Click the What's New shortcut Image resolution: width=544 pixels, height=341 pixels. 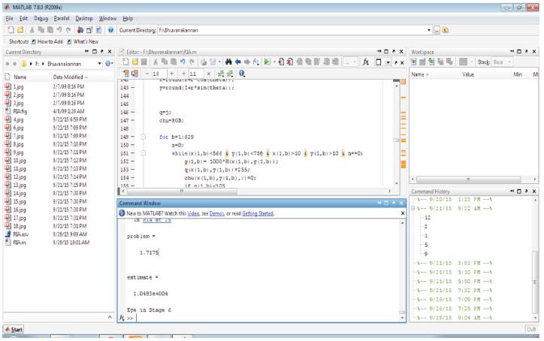click(x=83, y=41)
